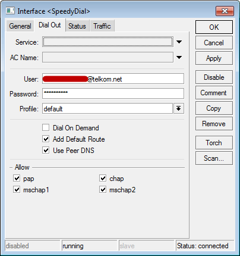Open the Profile dropdown list
Viewport: 240px width, 256px height.
179,108
